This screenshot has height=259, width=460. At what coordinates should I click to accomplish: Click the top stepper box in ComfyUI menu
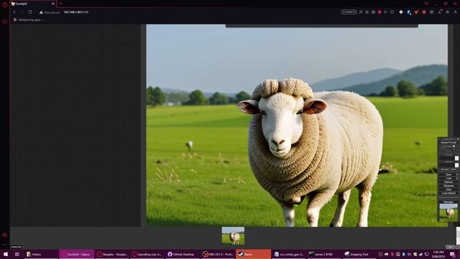tap(456, 158)
